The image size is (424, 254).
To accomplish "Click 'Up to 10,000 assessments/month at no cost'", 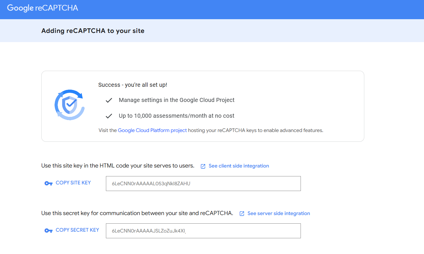I will pyautogui.click(x=177, y=116).
